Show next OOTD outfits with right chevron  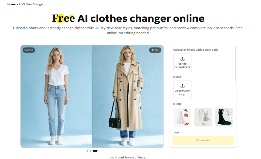coord(232,118)
